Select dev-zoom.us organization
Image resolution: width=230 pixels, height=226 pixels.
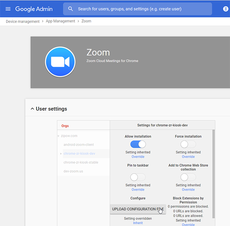click(73, 171)
